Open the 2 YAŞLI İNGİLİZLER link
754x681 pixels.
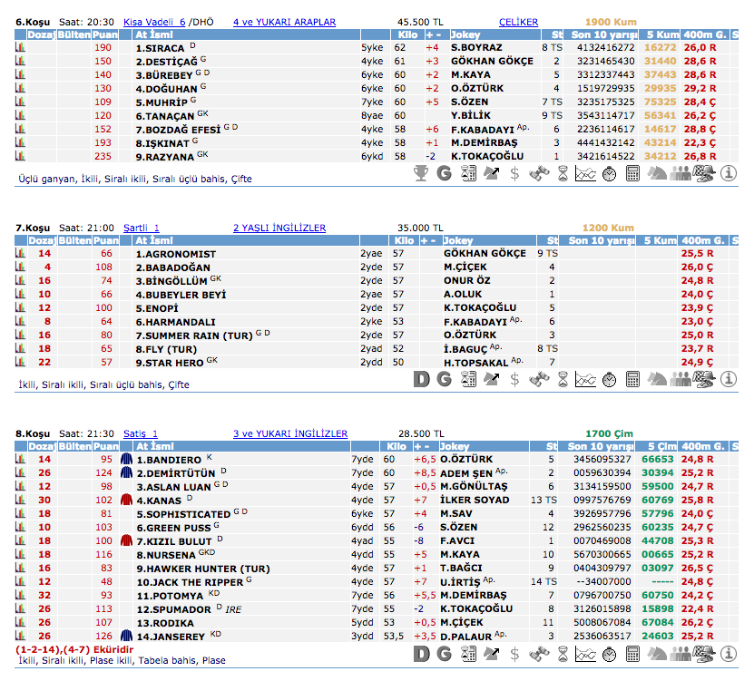click(x=279, y=228)
